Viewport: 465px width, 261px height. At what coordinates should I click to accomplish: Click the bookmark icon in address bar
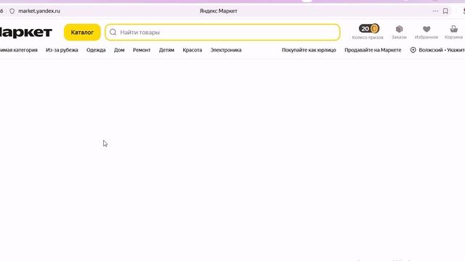tap(445, 11)
